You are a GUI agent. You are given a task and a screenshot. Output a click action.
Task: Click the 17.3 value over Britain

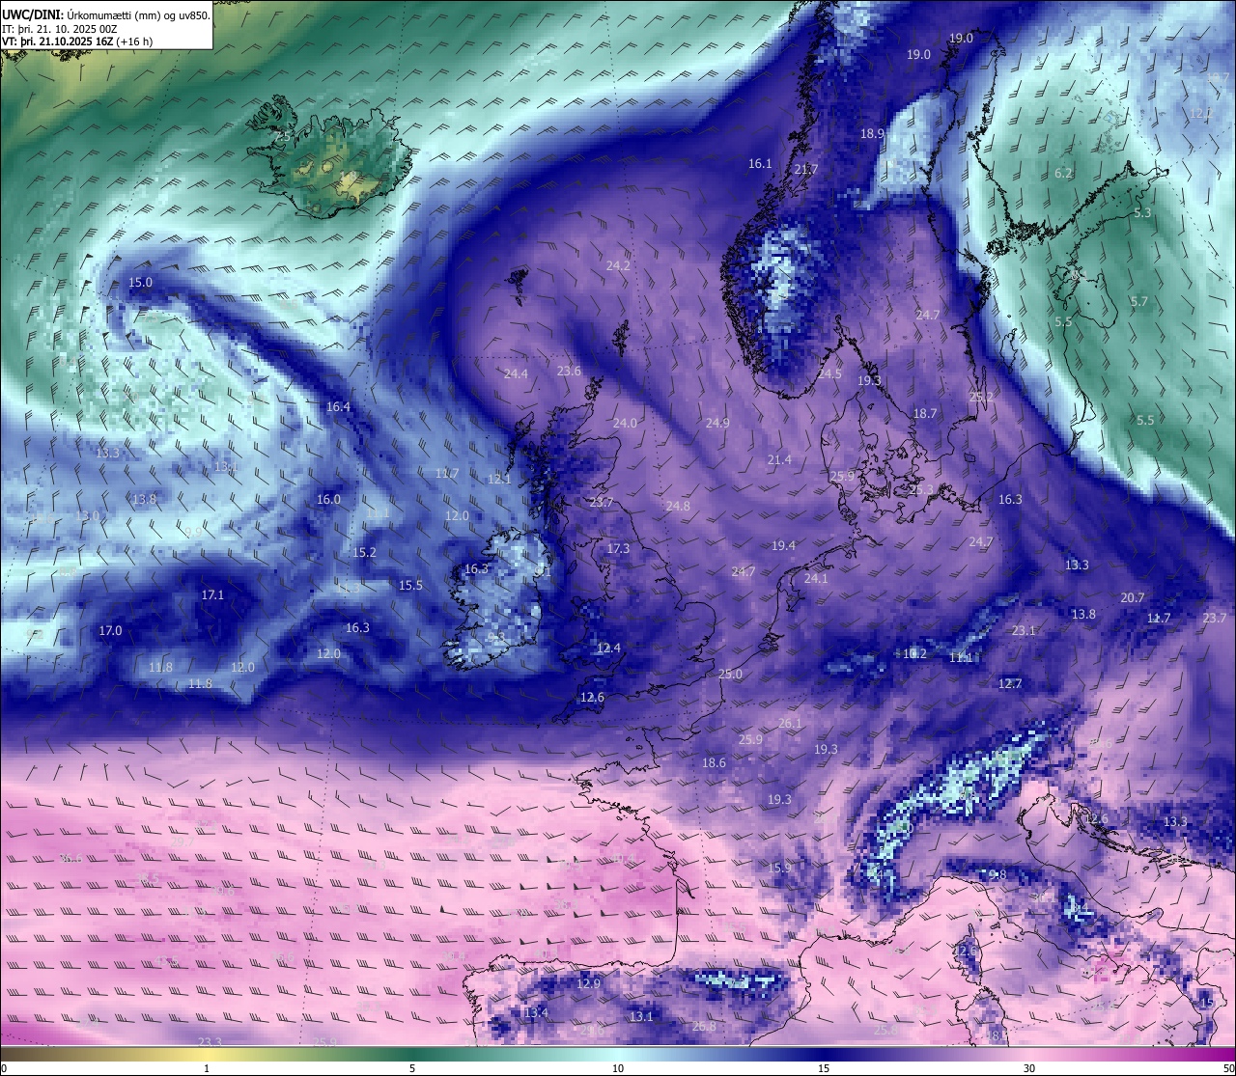coord(618,549)
